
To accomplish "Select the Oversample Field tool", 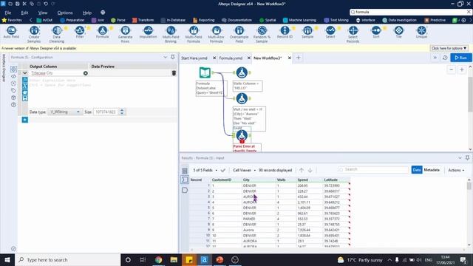I will tap(239, 34).
